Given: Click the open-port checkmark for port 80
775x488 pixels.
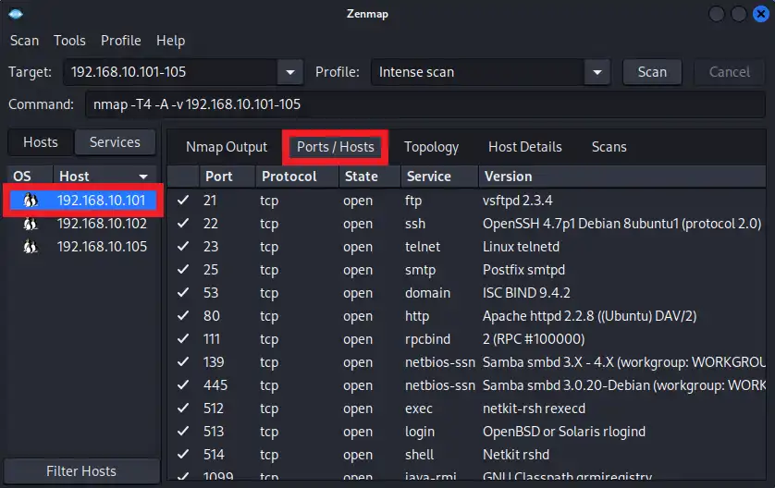Looking at the screenshot, I should pos(183,315).
